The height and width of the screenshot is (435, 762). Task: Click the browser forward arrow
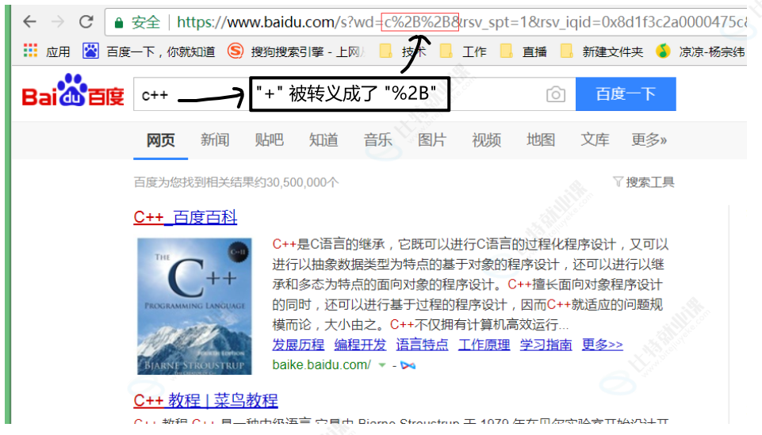tap(58, 21)
